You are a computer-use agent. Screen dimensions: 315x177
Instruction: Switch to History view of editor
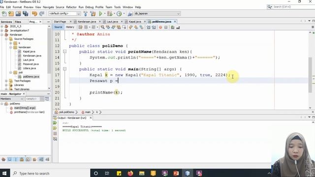70,27
